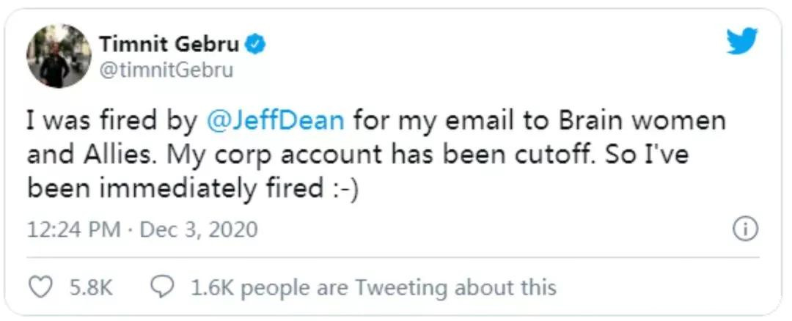Image resolution: width=792 pixels, height=321 pixels.
Task: Click the 1.6K replies number
Action: (211, 287)
